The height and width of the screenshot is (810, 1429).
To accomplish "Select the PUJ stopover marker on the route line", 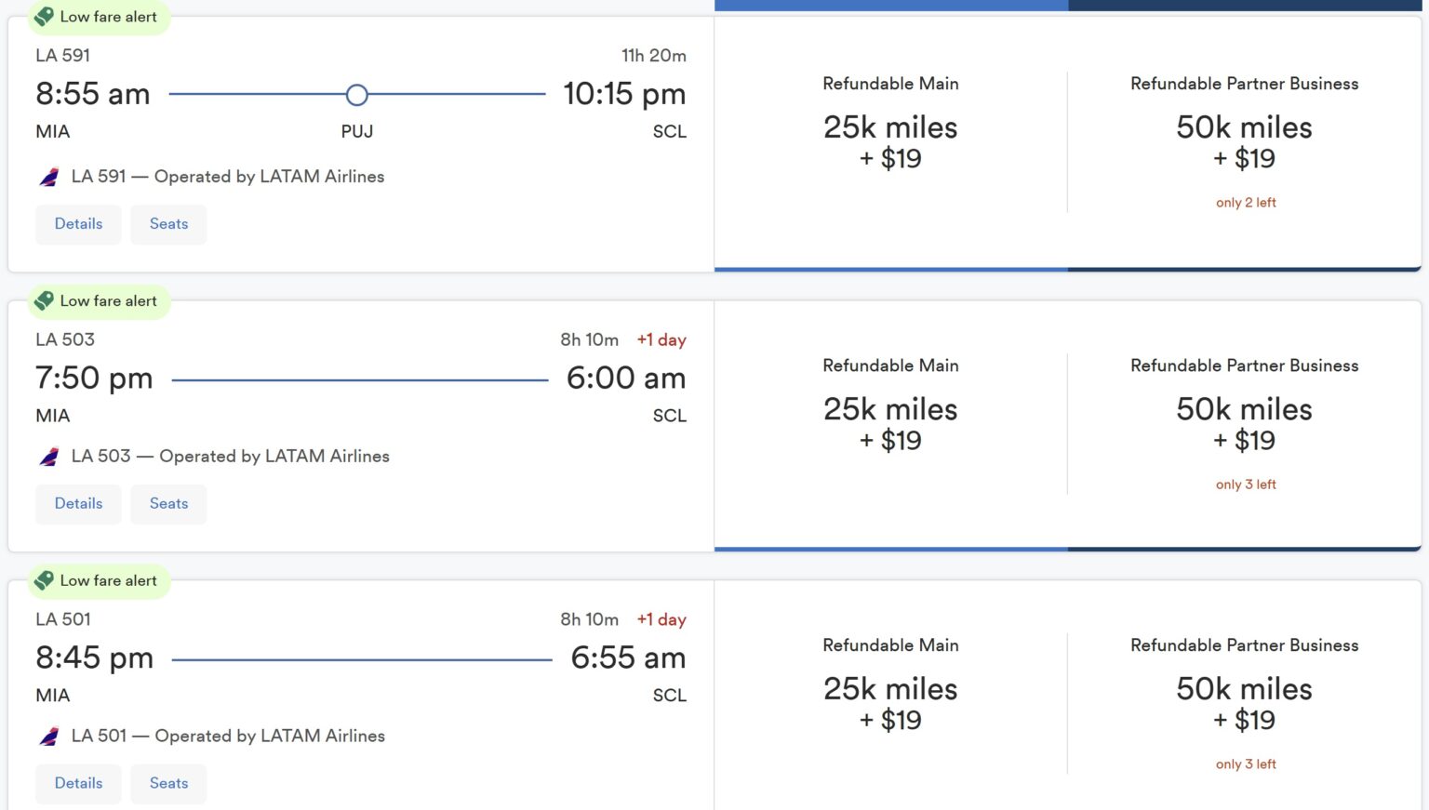I will [357, 95].
